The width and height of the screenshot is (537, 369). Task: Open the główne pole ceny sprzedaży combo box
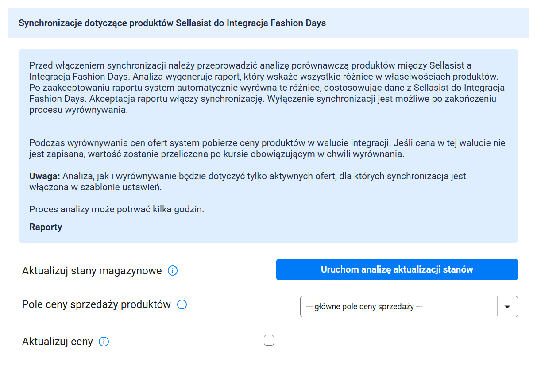[x=398, y=307]
